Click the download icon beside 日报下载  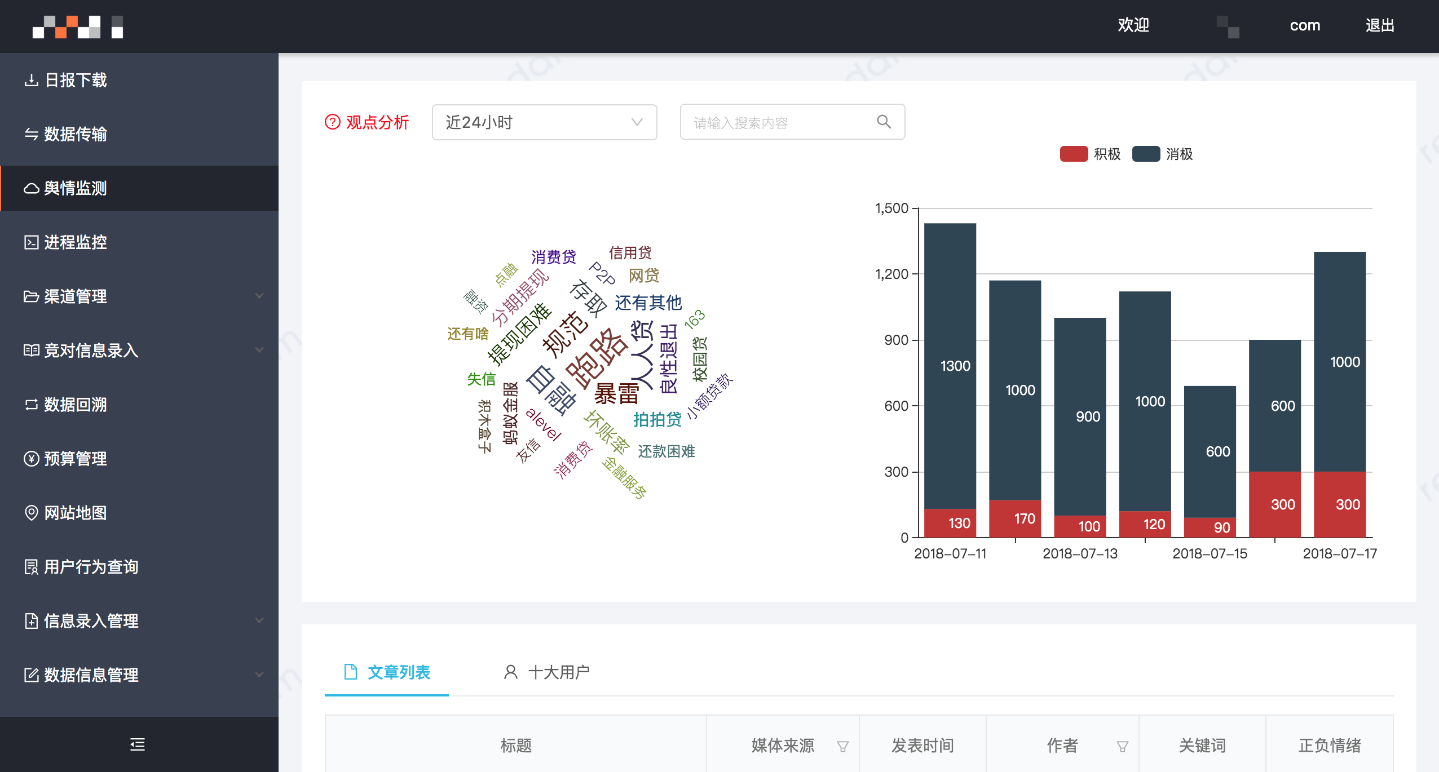tap(32, 80)
